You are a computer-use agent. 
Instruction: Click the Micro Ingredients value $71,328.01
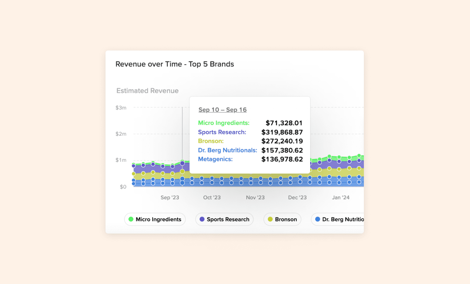point(284,123)
